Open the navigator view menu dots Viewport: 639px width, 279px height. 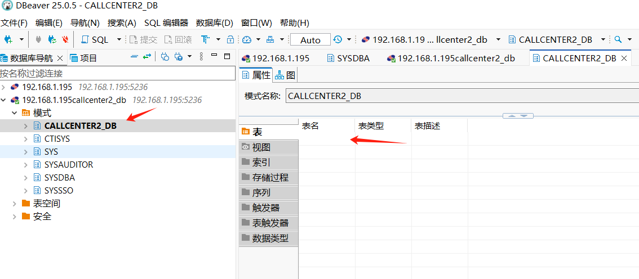pyautogui.click(x=201, y=57)
